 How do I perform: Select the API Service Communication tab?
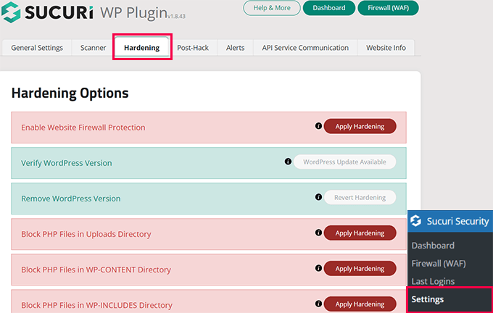pos(305,48)
